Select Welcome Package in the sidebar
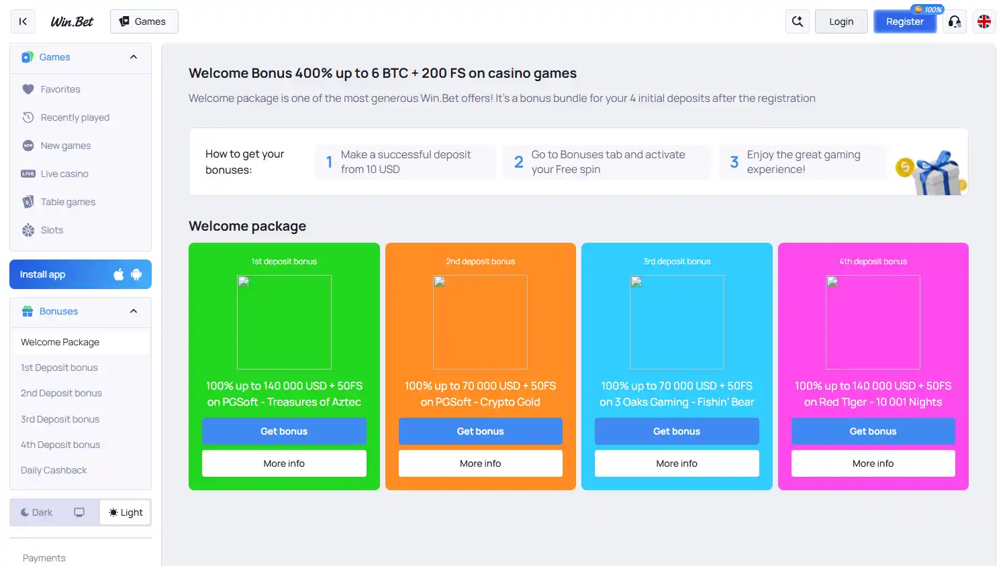 (81, 342)
